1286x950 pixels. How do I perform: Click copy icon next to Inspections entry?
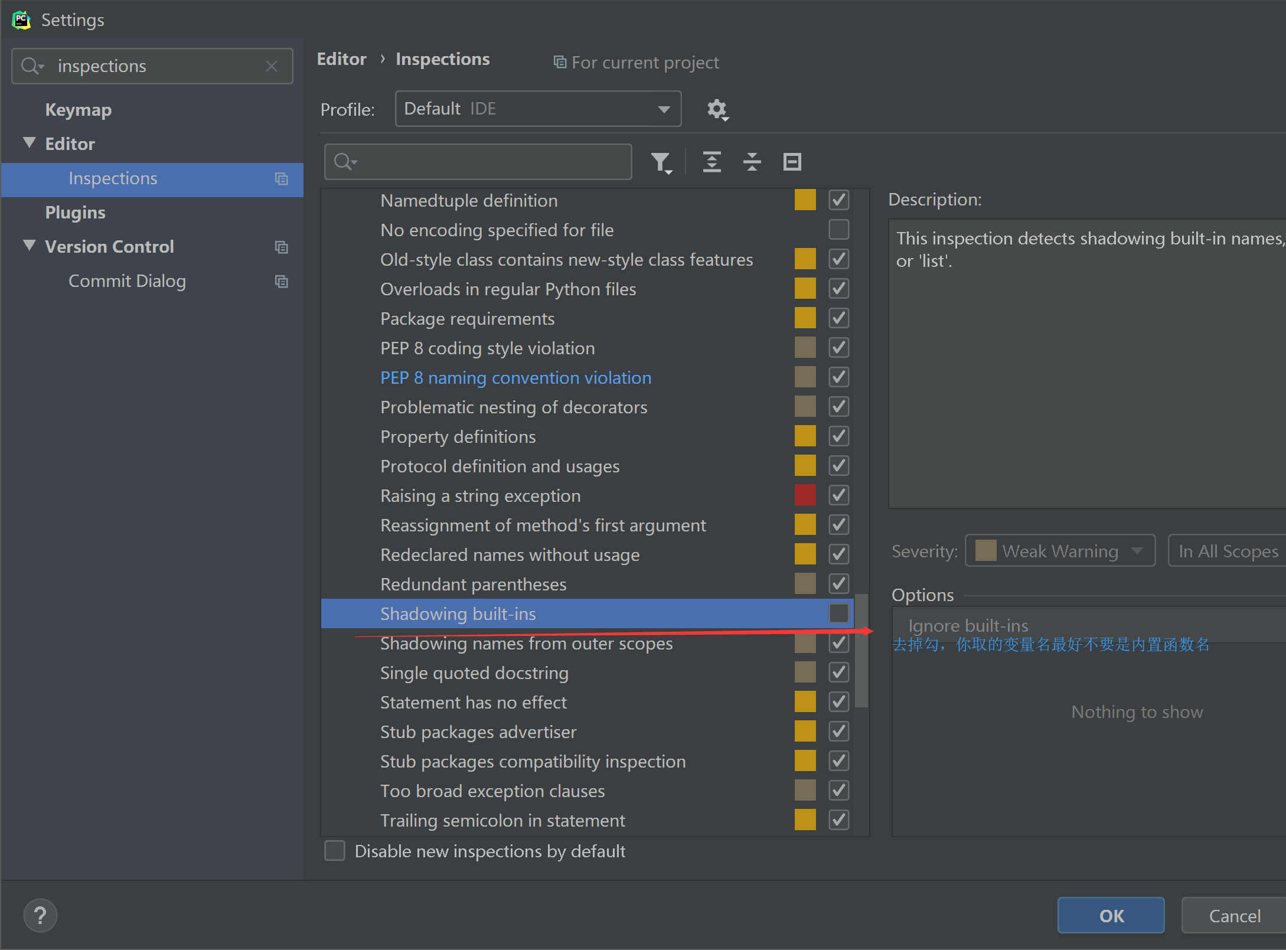(282, 179)
